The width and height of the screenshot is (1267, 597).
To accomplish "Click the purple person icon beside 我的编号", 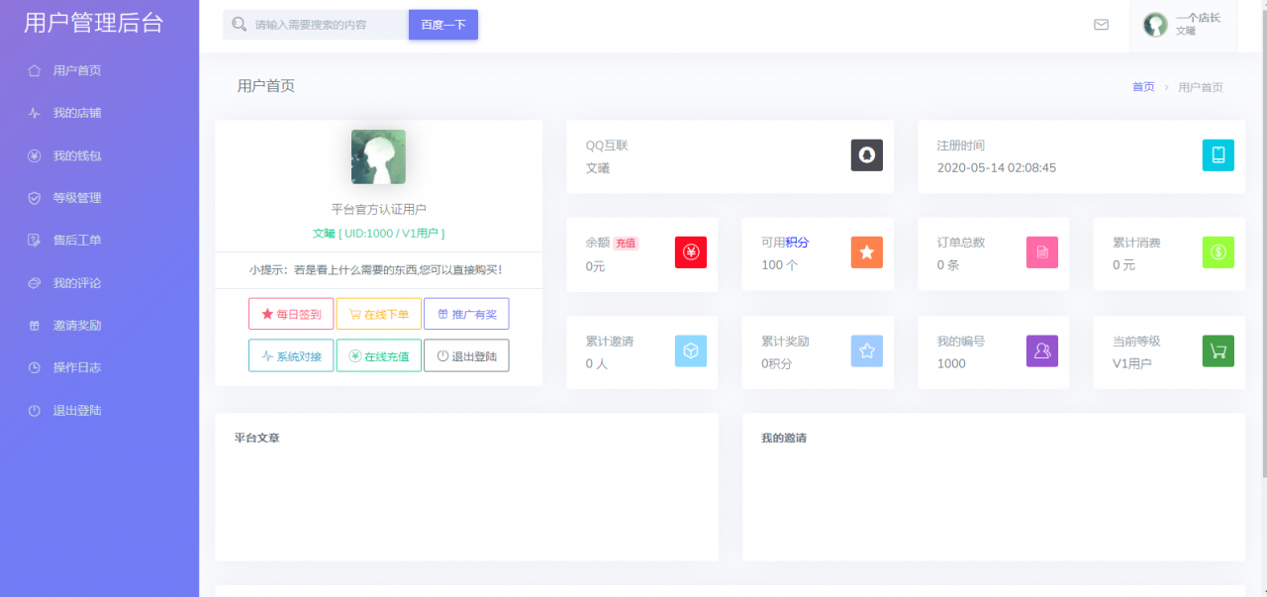I will pyautogui.click(x=1041, y=351).
